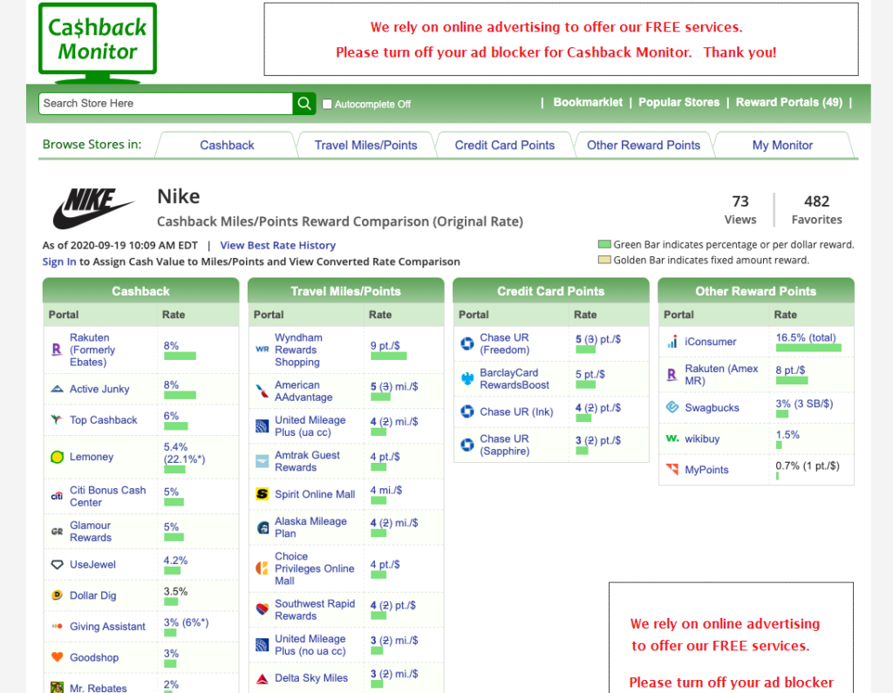This screenshot has height=693, width=893.
Task: Open the Delta Sky Miles link
Action: click(311, 678)
